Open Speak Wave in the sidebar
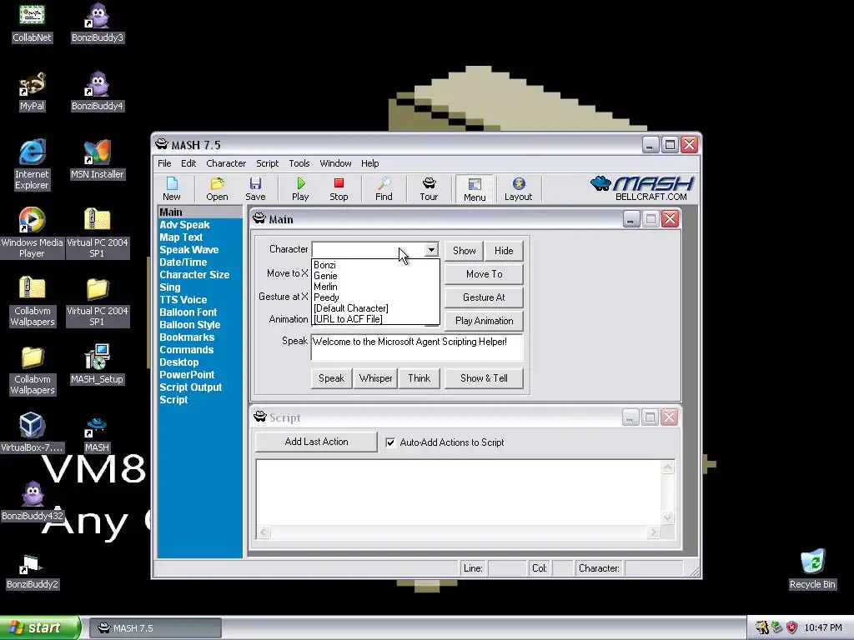The height and width of the screenshot is (640, 854). (189, 250)
